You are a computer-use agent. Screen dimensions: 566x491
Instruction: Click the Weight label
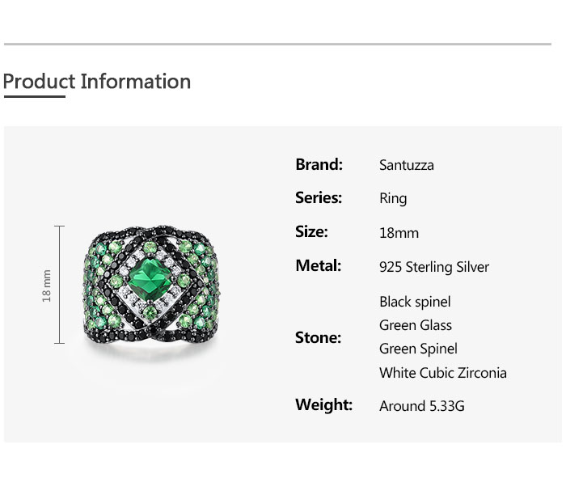pos(323,405)
